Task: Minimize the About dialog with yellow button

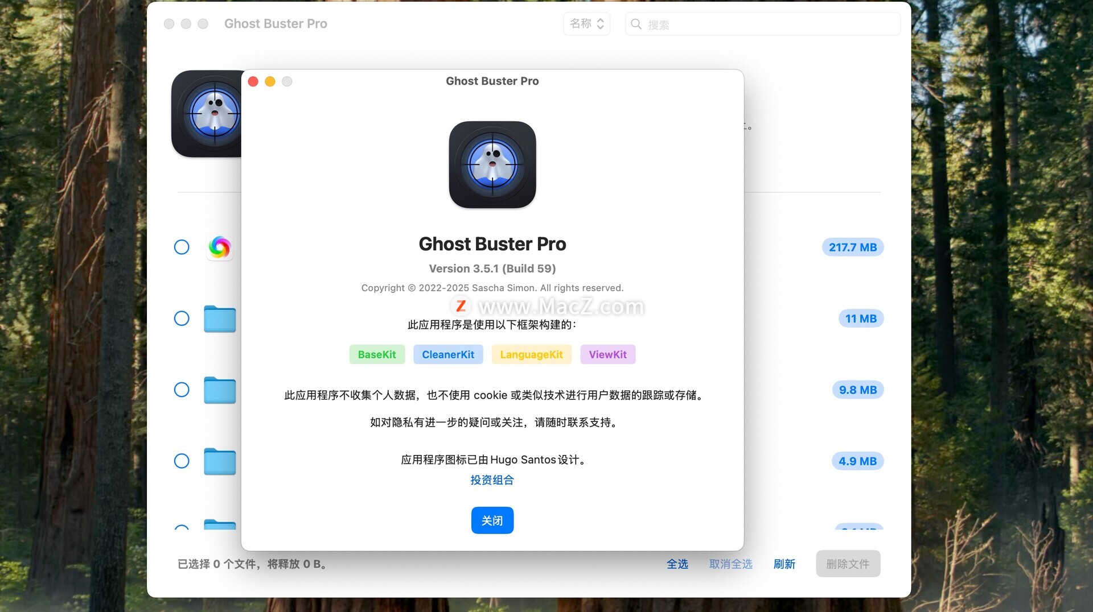Action: pyautogui.click(x=270, y=81)
